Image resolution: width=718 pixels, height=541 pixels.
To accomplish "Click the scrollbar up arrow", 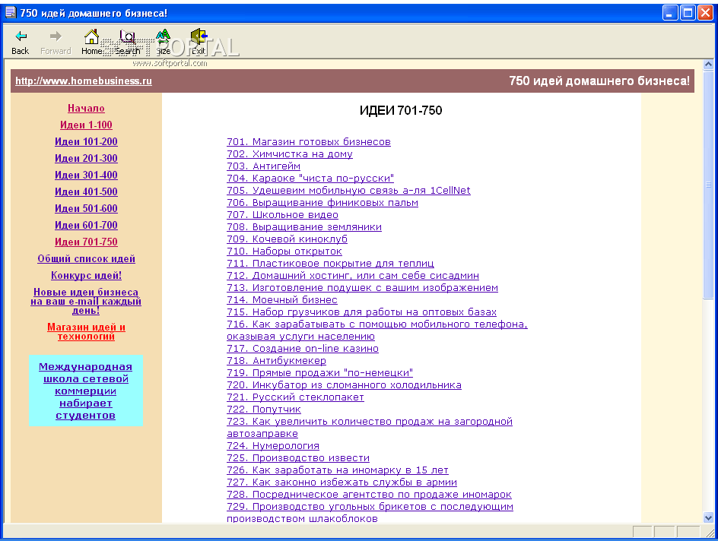I will tap(708, 65).
